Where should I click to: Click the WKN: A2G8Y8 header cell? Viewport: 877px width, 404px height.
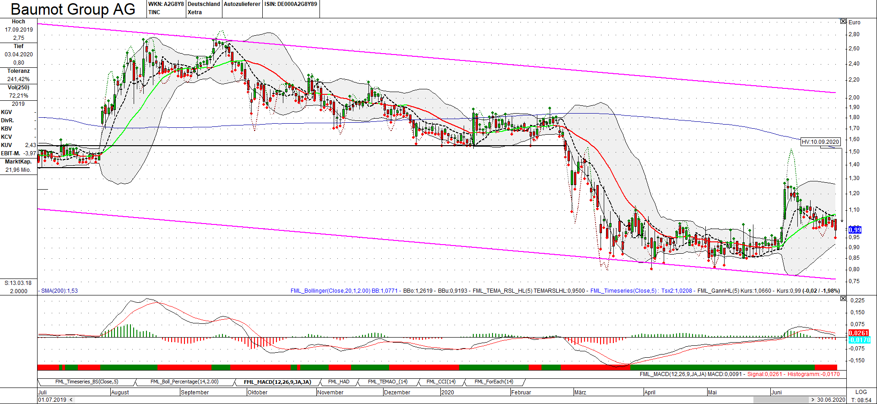click(166, 4)
